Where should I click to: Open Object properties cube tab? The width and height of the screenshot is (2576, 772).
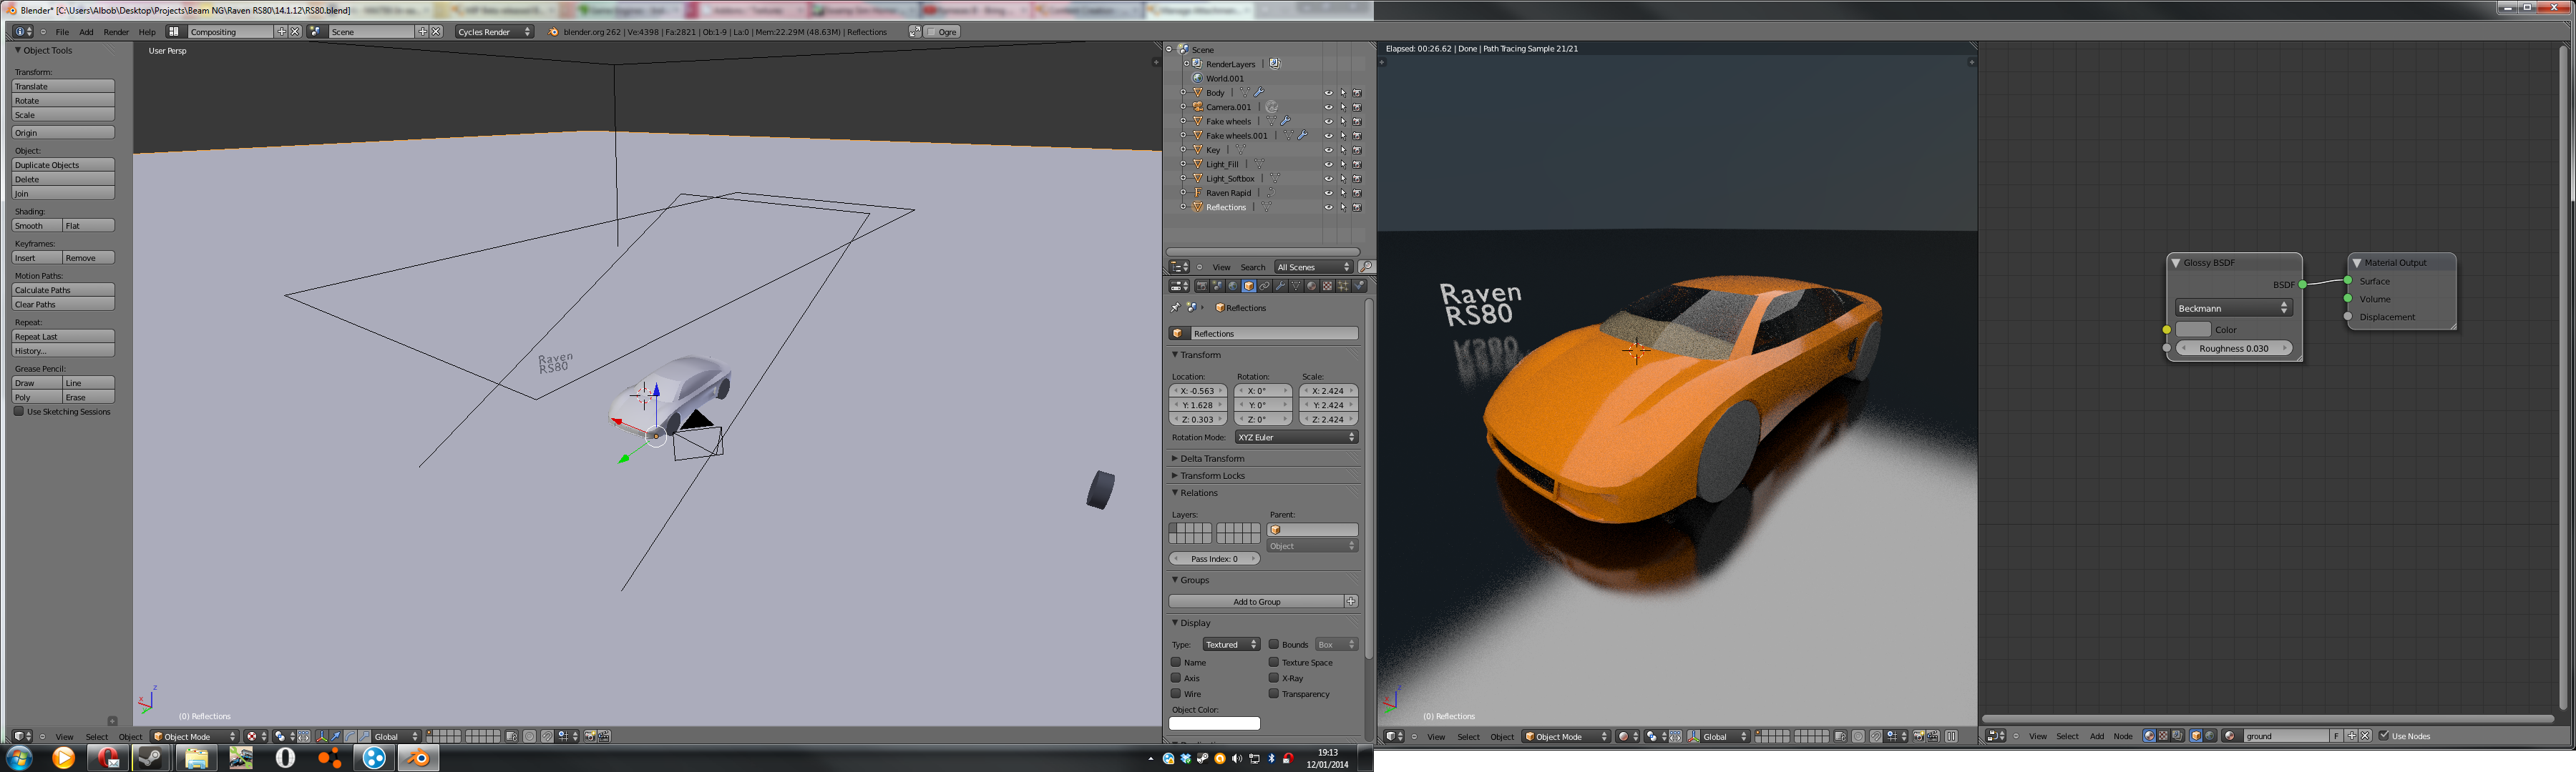point(1249,286)
